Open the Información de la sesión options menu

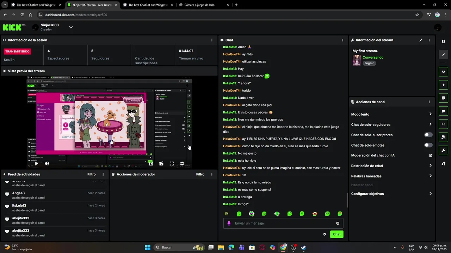pyautogui.click(x=212, y=40)
